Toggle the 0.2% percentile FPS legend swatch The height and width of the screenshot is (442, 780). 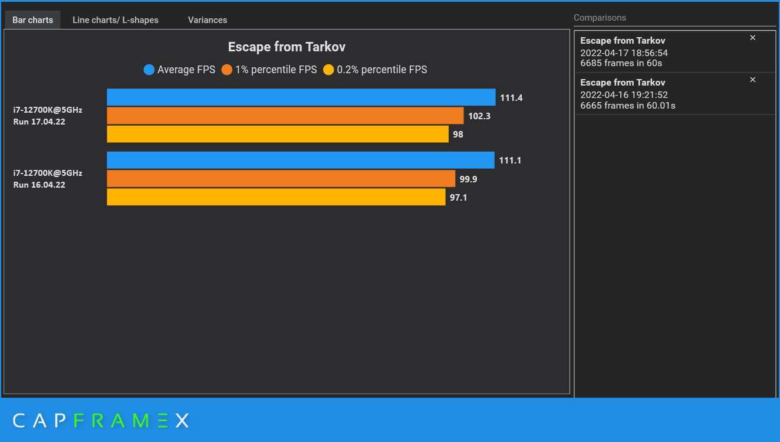[328, 70]
